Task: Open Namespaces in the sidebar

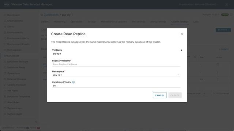Action: [14, 50]
